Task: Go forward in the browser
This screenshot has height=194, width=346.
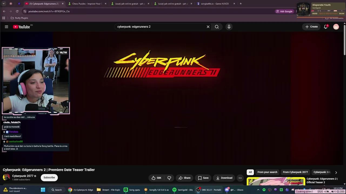Action: click(x=11, y=11)
